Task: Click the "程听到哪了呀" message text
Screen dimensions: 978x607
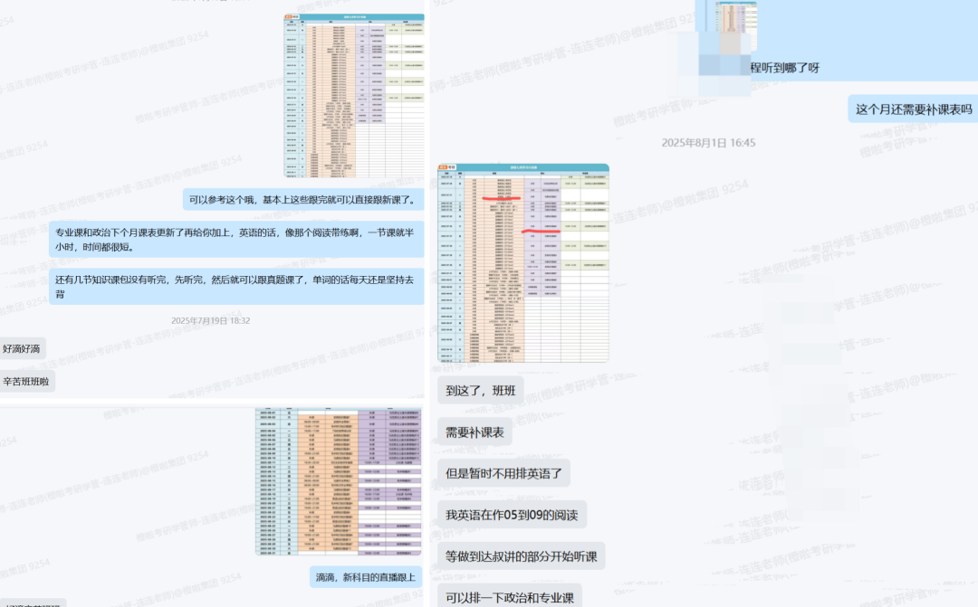Action: (784, 67)
